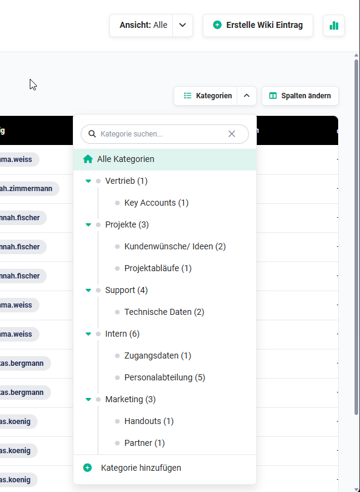Image resolution: width=360 pixels, height=492 pixels.
Task: Focus the Kategorie suchen input field
Action: (x=165, y=134)
